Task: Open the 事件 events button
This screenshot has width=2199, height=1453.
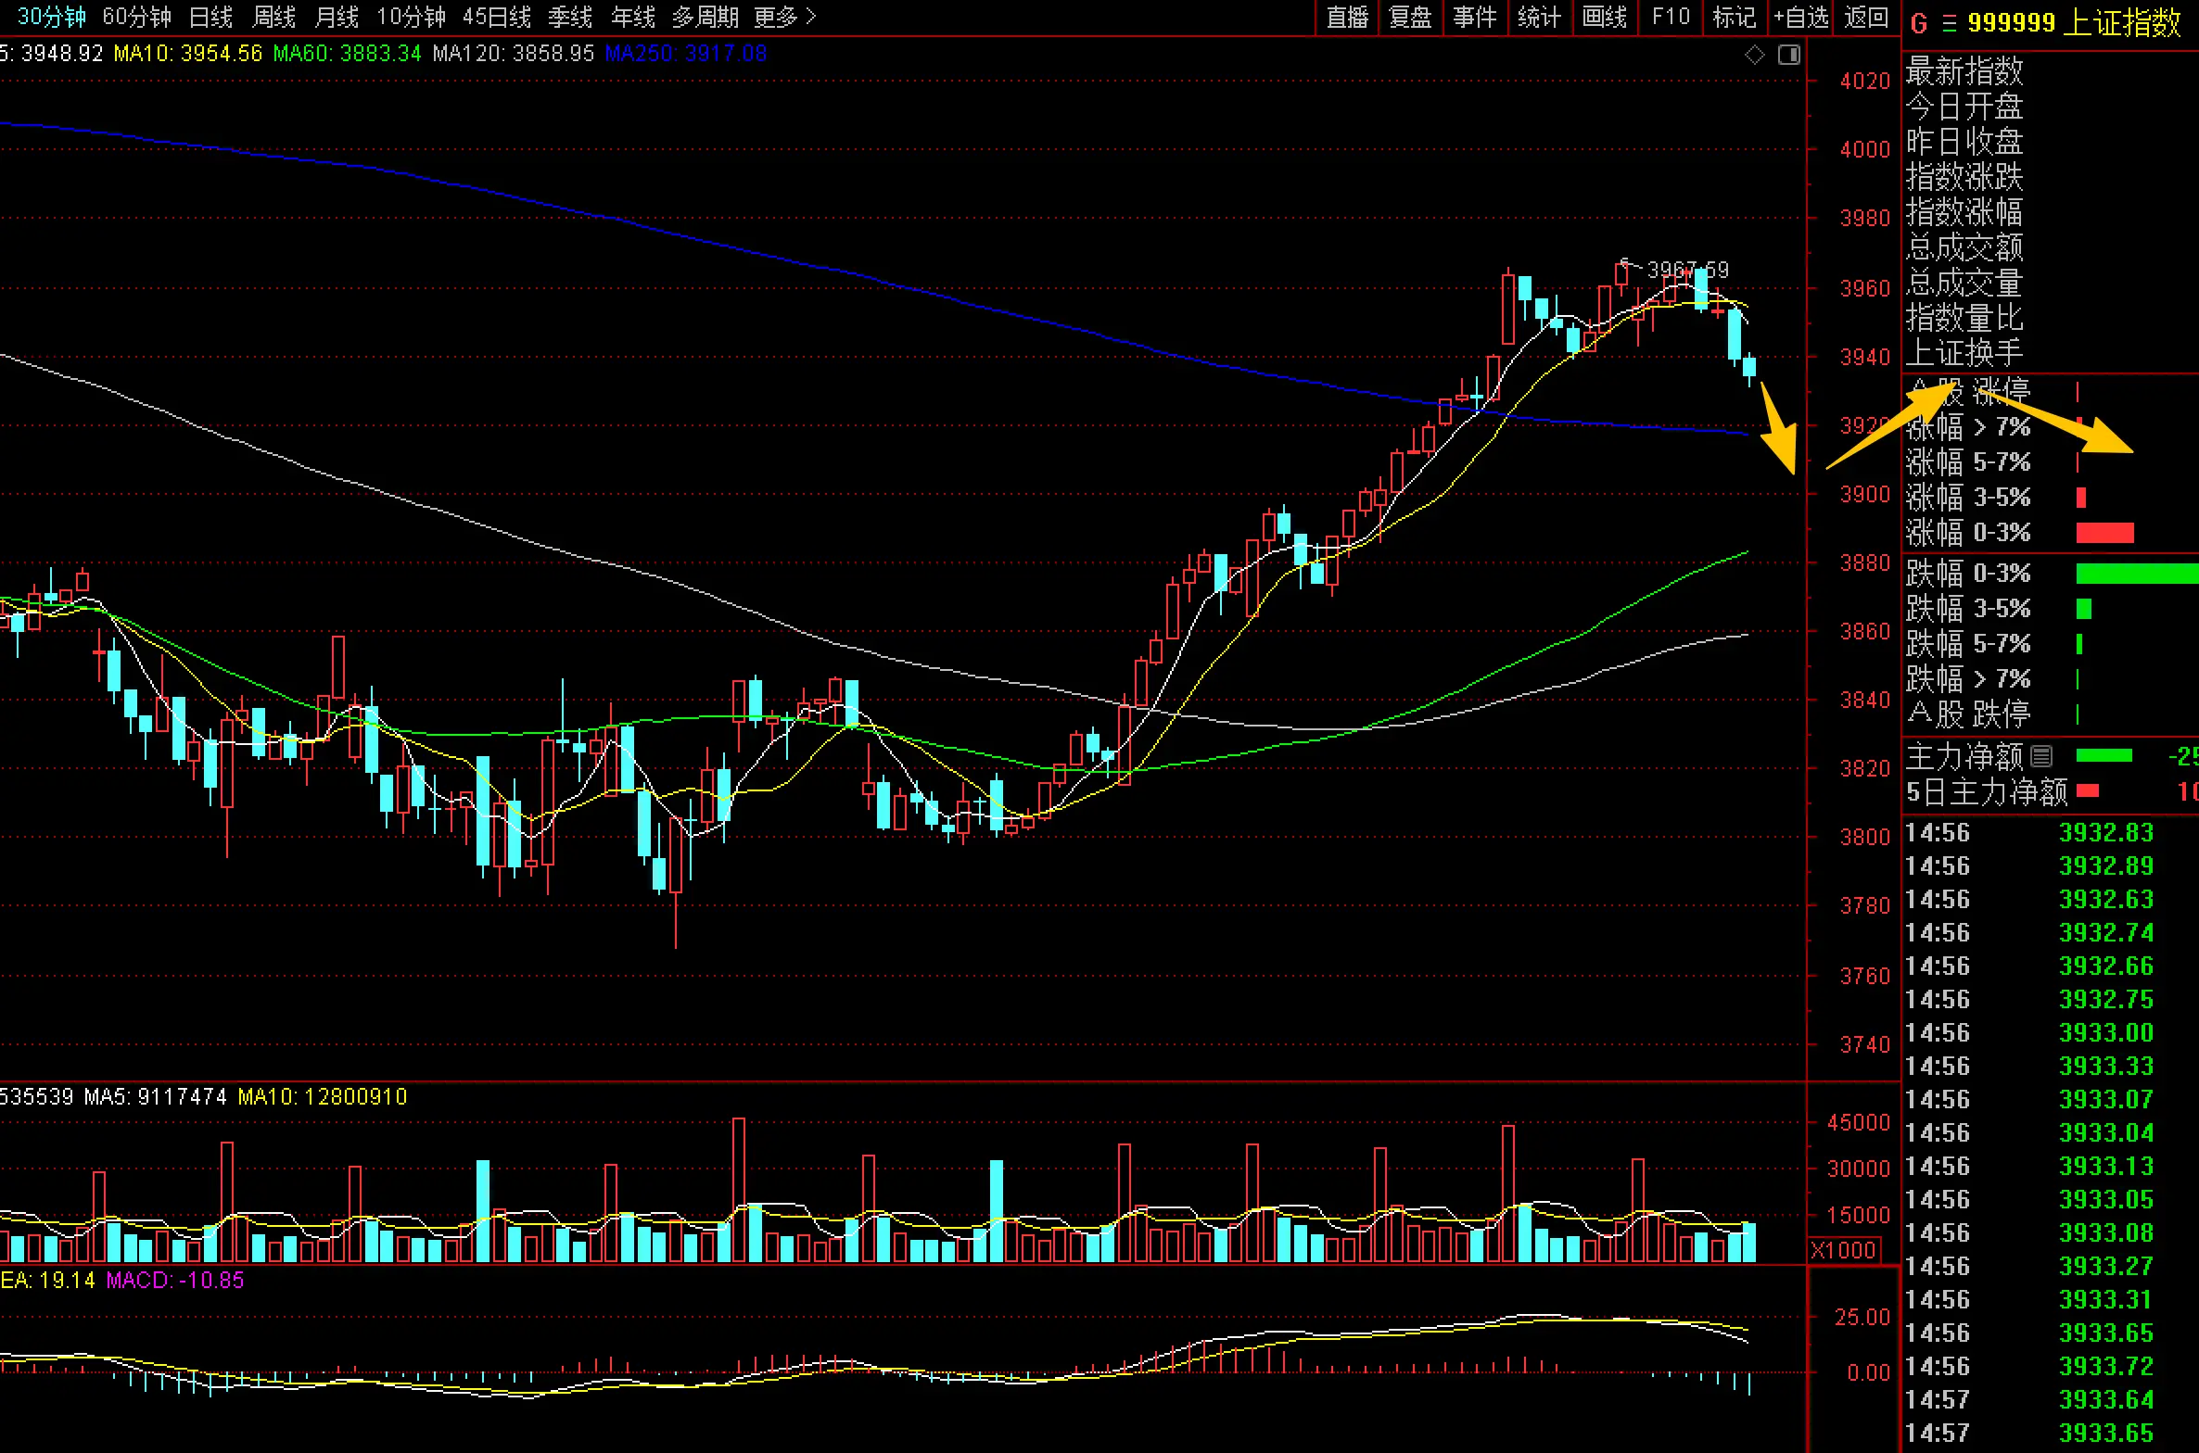Action: click(x=1475, y=18)
